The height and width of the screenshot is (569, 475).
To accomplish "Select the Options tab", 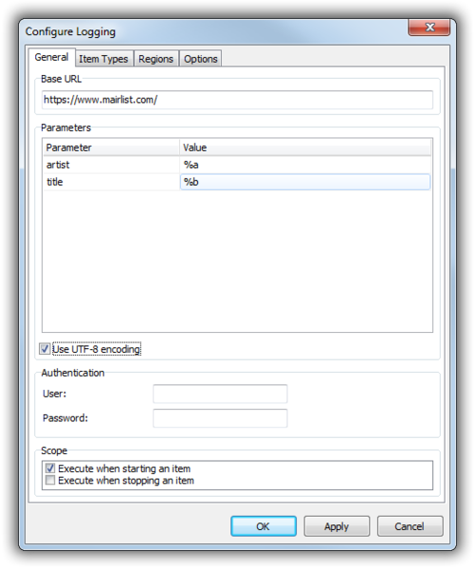I will pyautogui.click(x=200, y=59).
